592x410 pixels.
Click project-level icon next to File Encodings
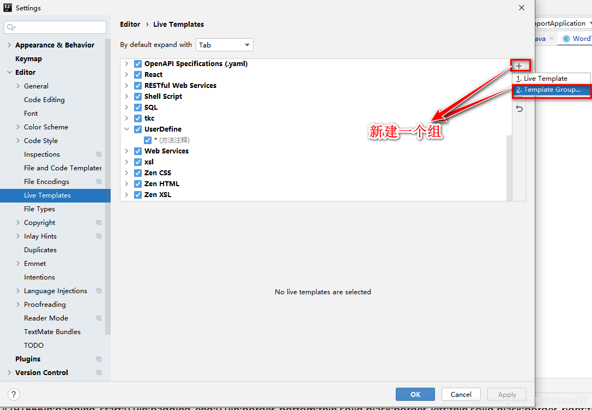click(99, 182)
